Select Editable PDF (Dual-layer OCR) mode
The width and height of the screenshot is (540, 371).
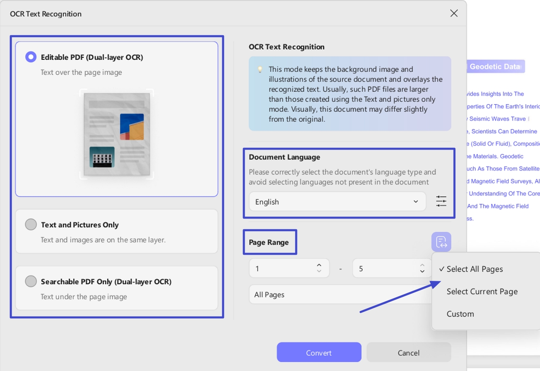pyautogui.click(x=31, y=57)
